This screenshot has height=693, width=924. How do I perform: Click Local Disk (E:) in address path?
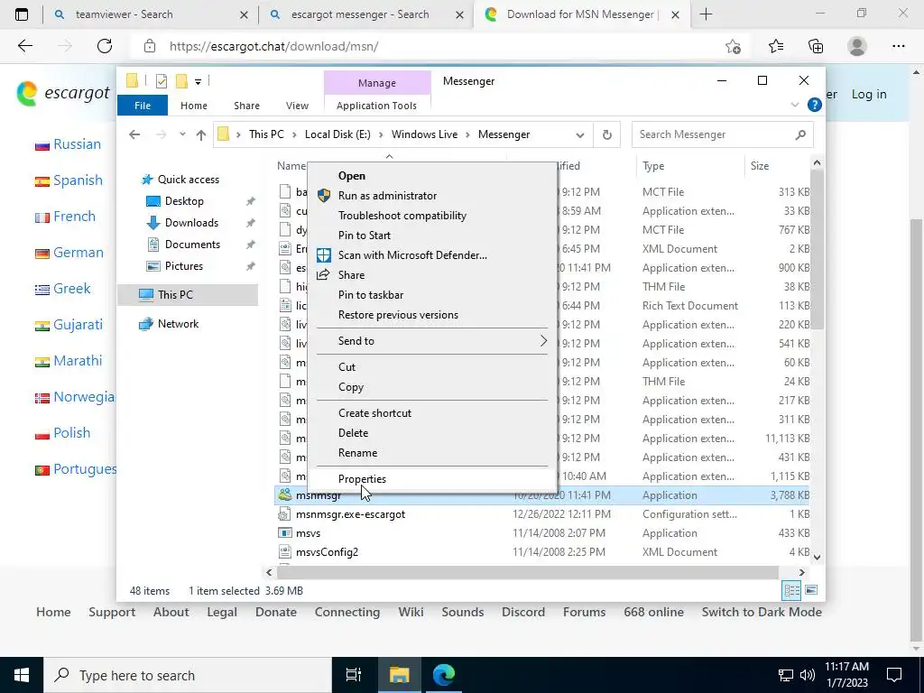coord(337,134)
